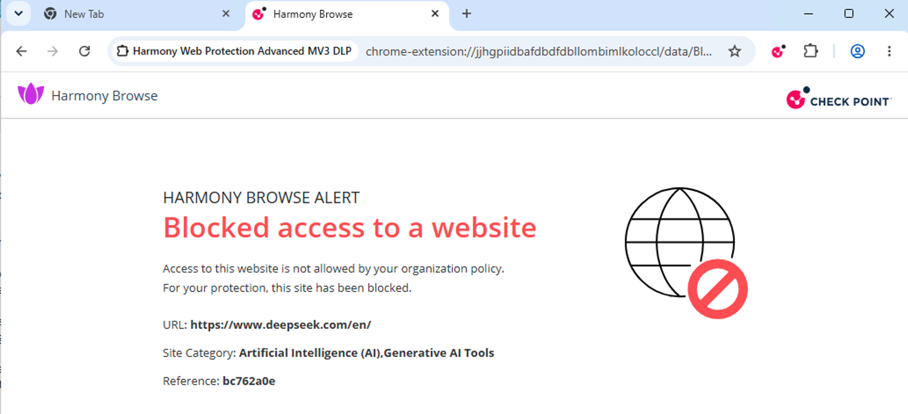Open the tab search dropdown arrow
Viewport: 908px width, 414px height.
click(x=18, y=14)
